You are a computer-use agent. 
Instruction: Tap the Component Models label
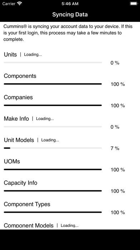(x=29, y=226)
